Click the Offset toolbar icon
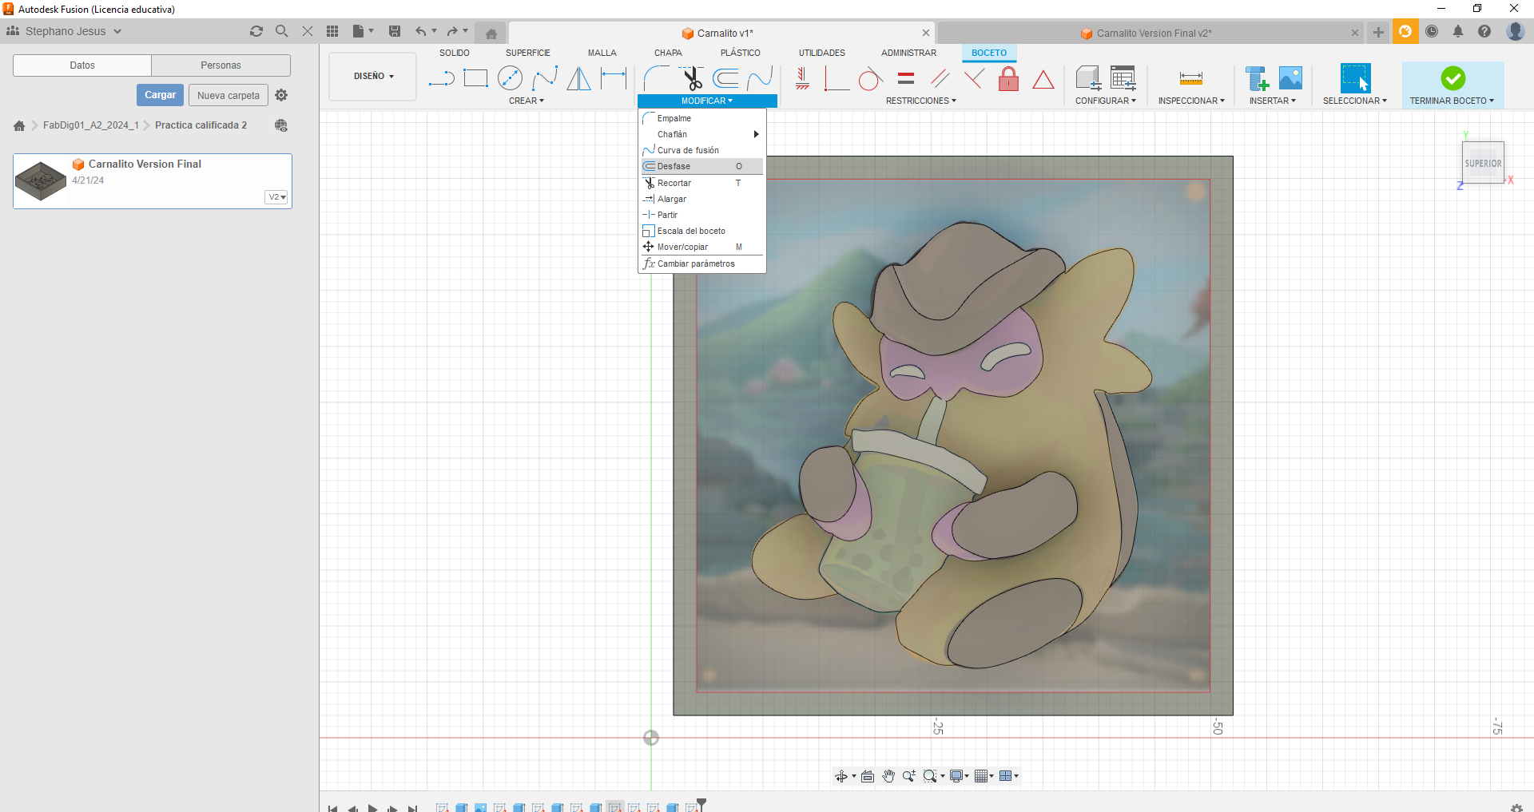 click(x=725, y=78)
